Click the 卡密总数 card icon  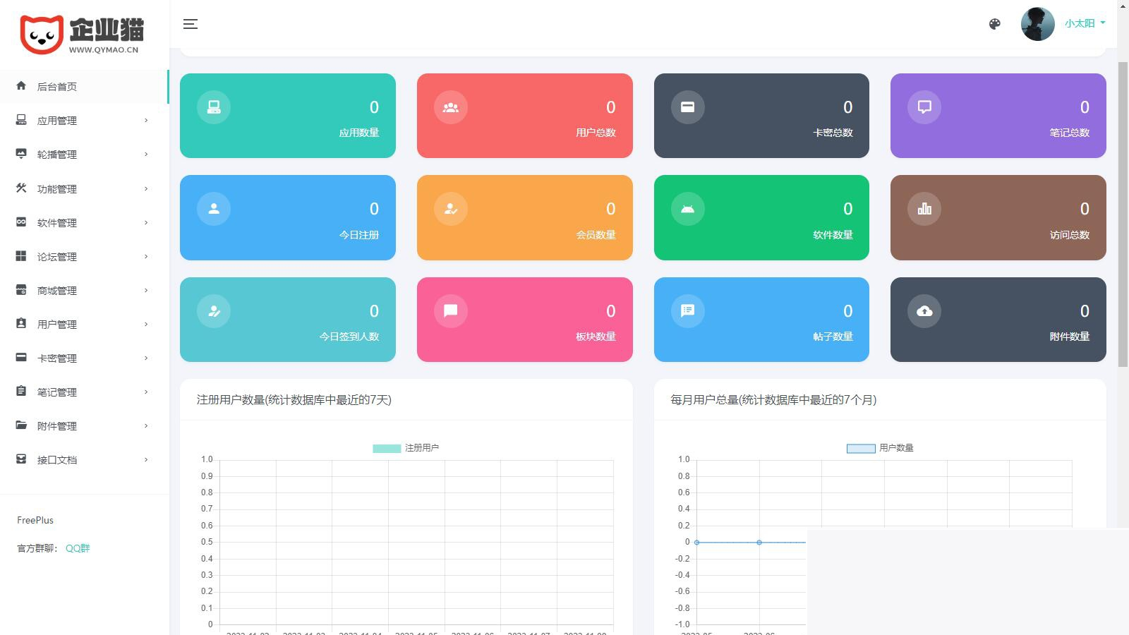point(687,107)
